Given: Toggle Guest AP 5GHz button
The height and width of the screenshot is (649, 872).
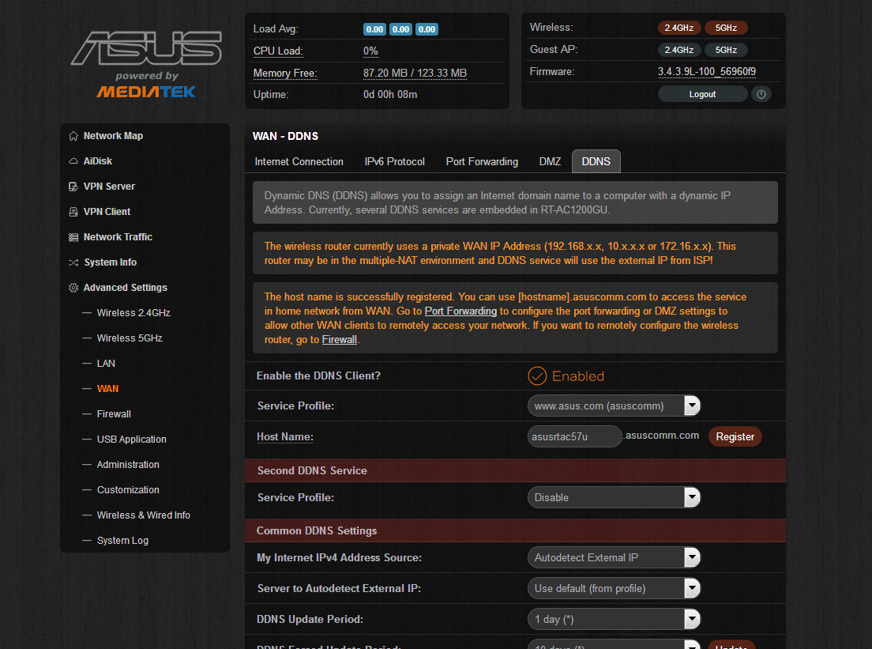Looking at the screenshot, I should 726,50.
